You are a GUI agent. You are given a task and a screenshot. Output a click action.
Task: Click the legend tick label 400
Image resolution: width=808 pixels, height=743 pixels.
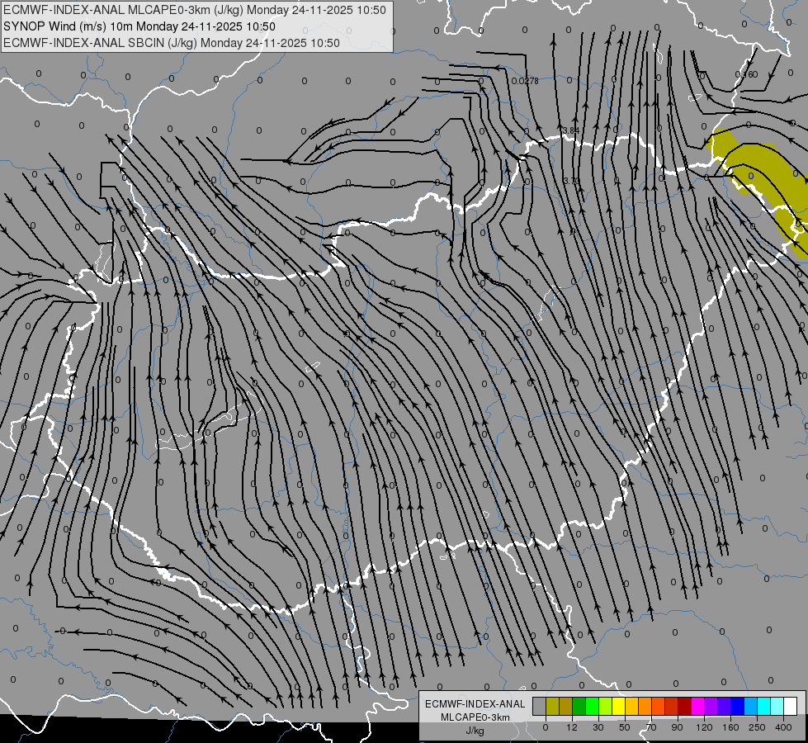pyautogui.click(x=783, y=727)
